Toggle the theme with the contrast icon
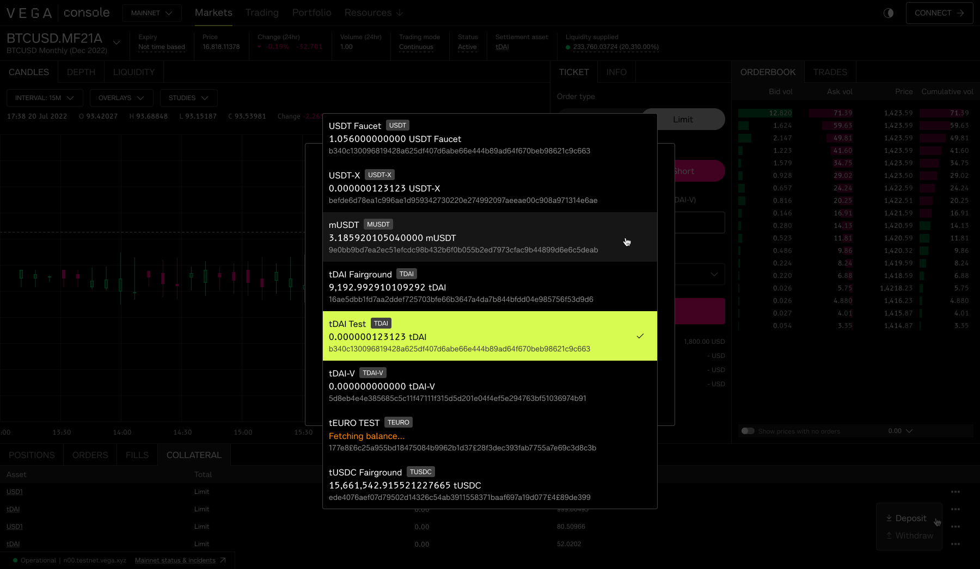Image resolution: width=980 pixels, height=569 pixels. point(889,13)
